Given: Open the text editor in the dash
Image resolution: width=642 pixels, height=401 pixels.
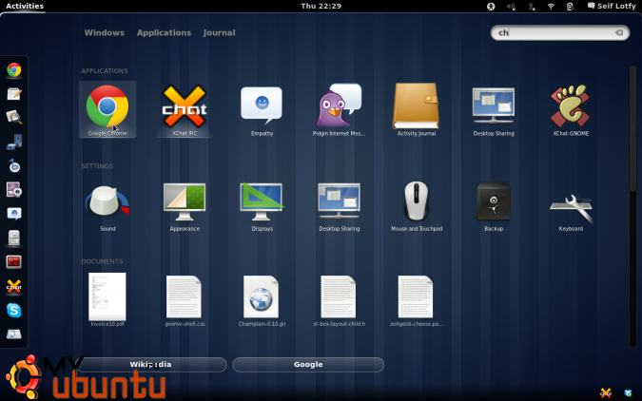Looking at the screenshot, I should point(14,94).
